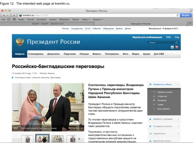Click Версия для слабовидящих link
Image resolution: width=196 pixels, height=145 pixels.
tap(147, 37)
